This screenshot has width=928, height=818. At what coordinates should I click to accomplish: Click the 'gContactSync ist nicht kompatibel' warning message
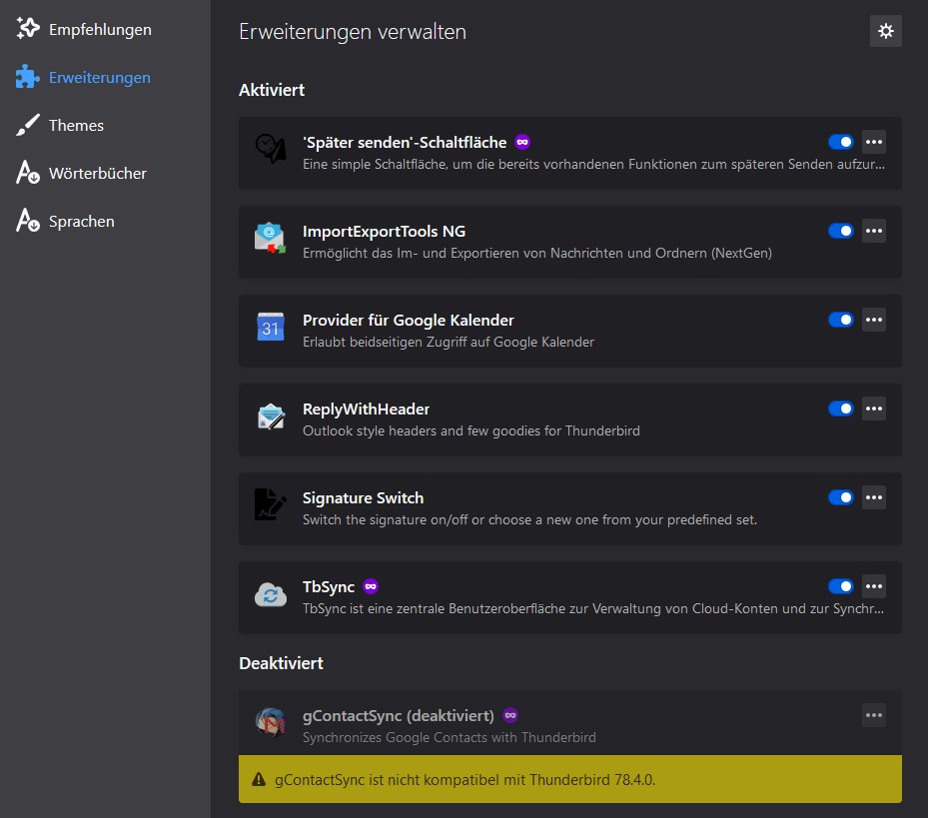(464, 779)
